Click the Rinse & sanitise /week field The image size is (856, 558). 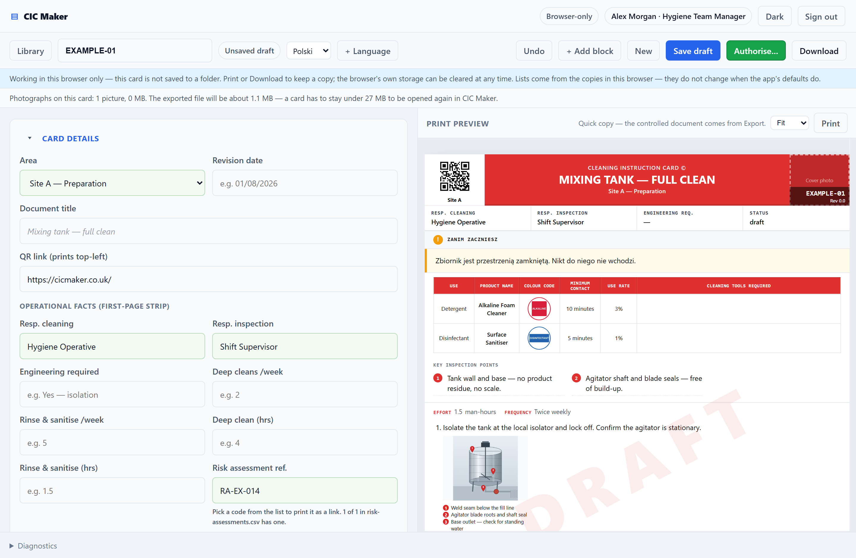pyautogui.click(x=112, y=443)
